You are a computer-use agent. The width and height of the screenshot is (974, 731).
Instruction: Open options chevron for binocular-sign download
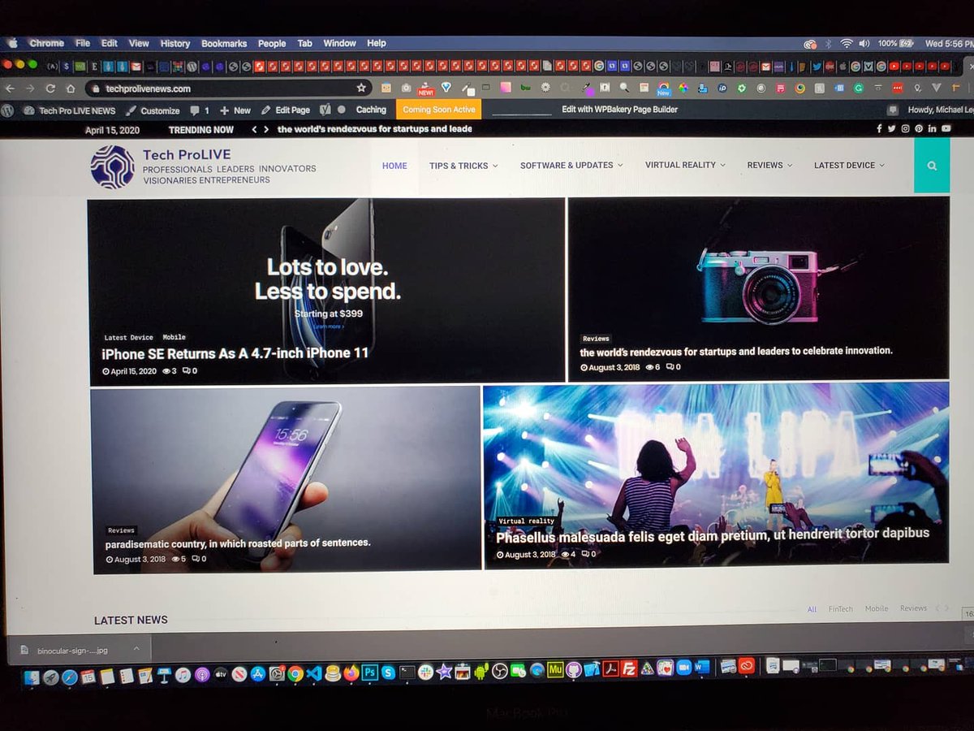pyautogui.click(x=136, y=649)
